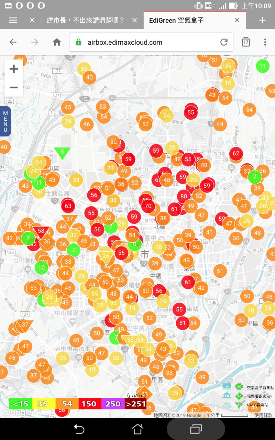Click the red 150 legend swatch
Image resolution: width=275 pixels, height=440 pixels.
[90, 404]
